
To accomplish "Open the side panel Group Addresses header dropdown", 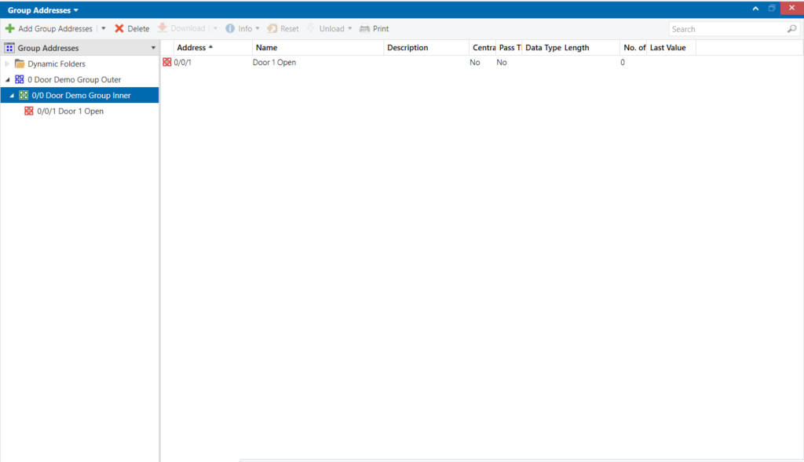I will click(153, 48).
